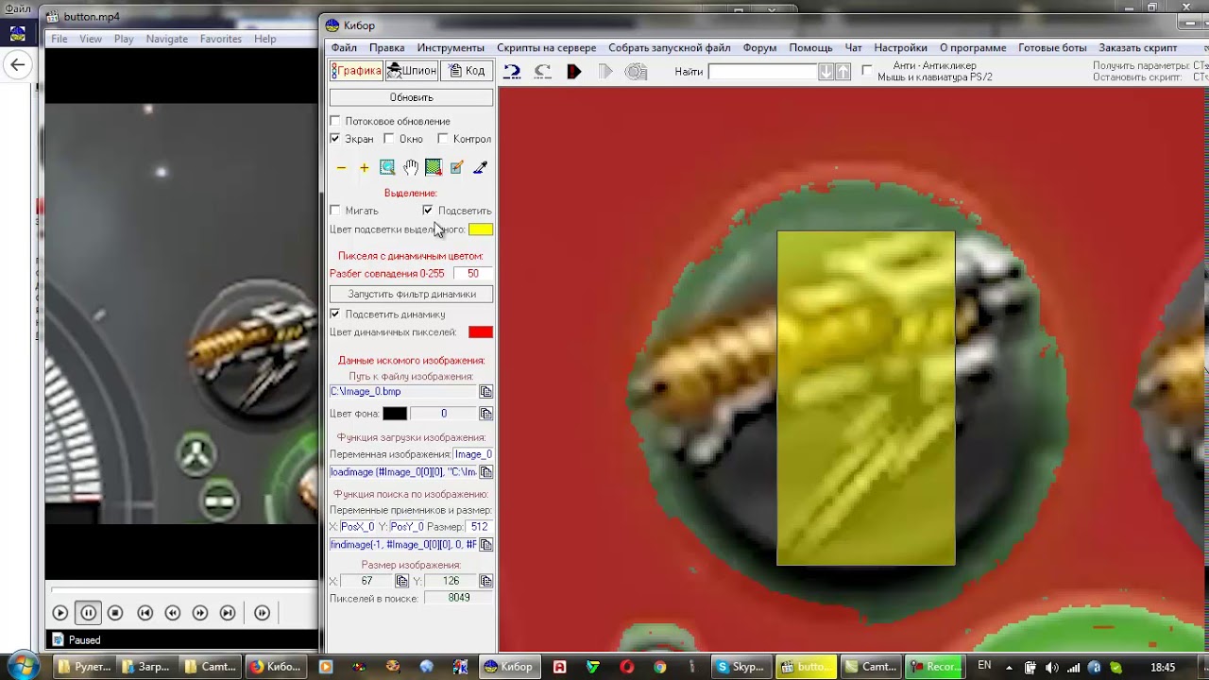The image size is (1209, 680).
Task: Click the yellow plus zoom-in icon
Action: (x=364, y=168)
